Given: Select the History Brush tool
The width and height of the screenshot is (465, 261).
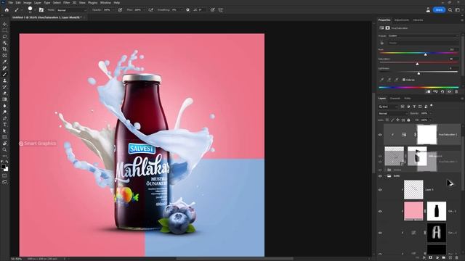Looking at the screenshot, I should coord(4,87).
